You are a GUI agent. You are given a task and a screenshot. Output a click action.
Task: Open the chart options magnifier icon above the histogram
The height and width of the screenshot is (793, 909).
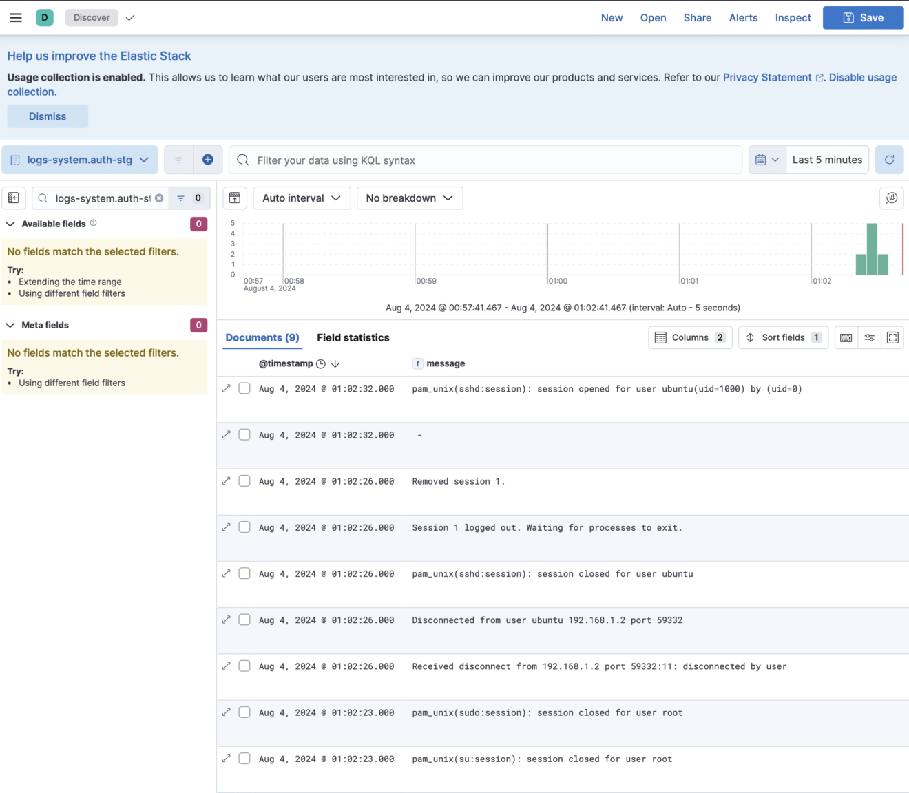[x=891, y=198]
